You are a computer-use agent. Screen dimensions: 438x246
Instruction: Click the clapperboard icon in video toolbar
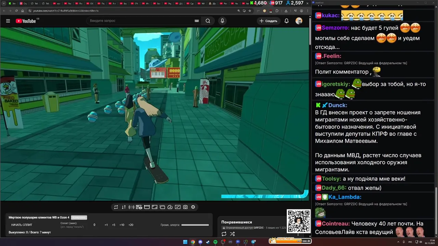click(147, 207)
